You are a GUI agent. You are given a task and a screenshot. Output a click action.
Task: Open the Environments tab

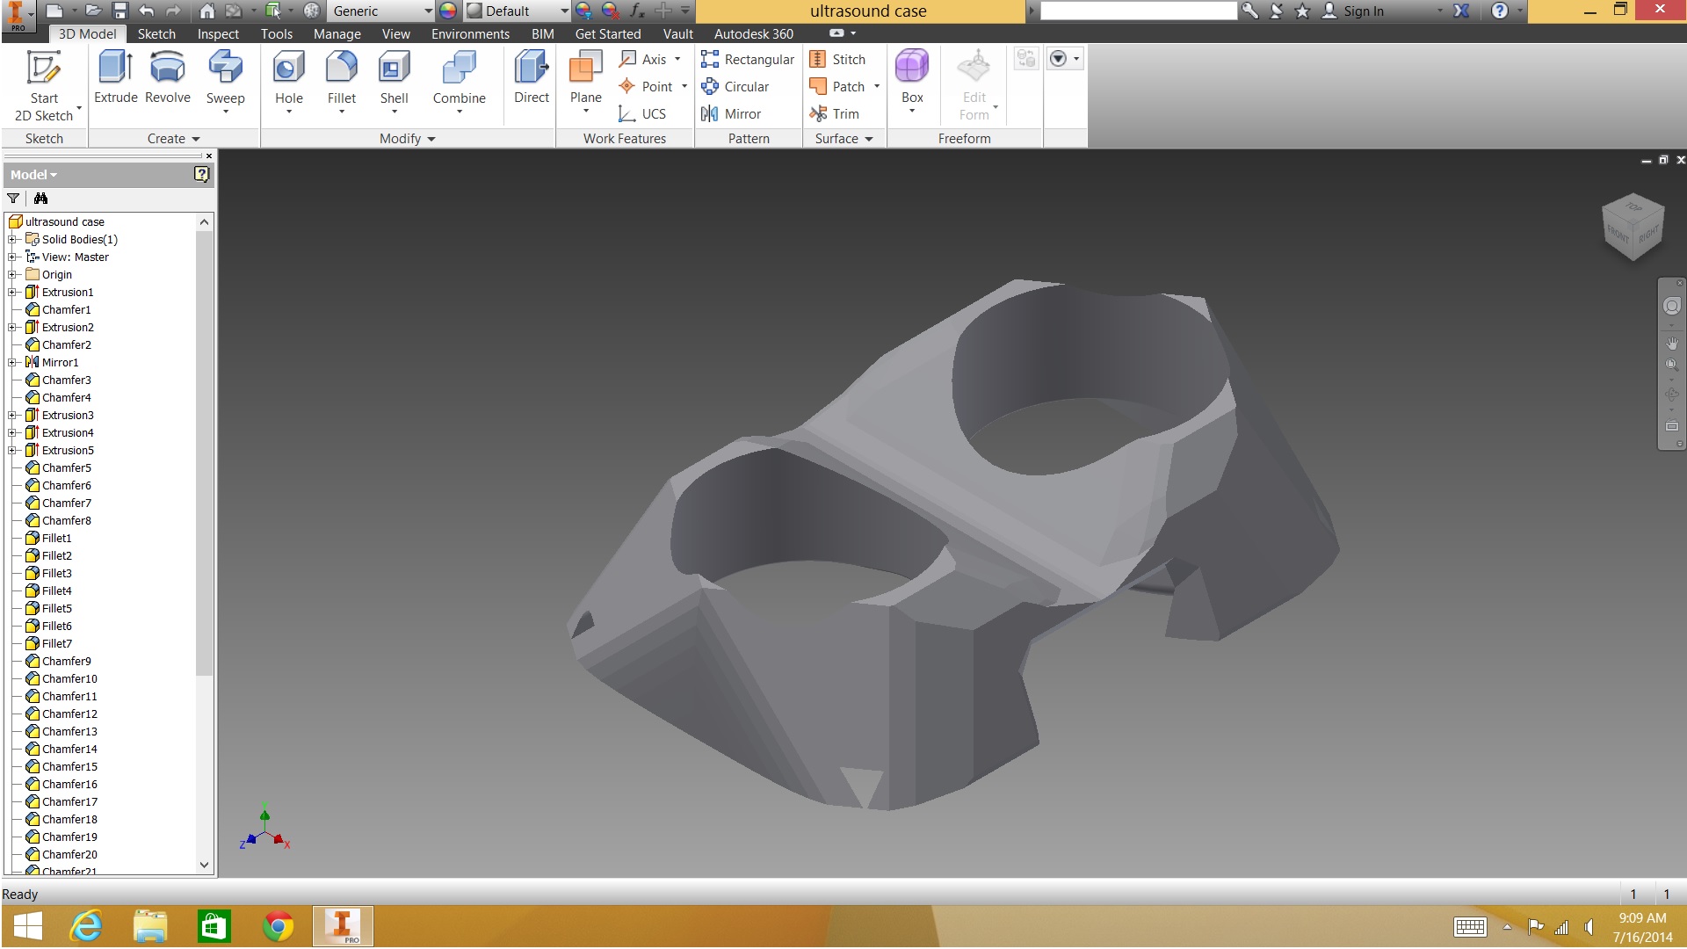point(470,33)
